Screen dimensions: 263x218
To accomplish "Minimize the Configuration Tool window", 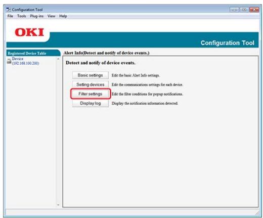I will 234,10.
